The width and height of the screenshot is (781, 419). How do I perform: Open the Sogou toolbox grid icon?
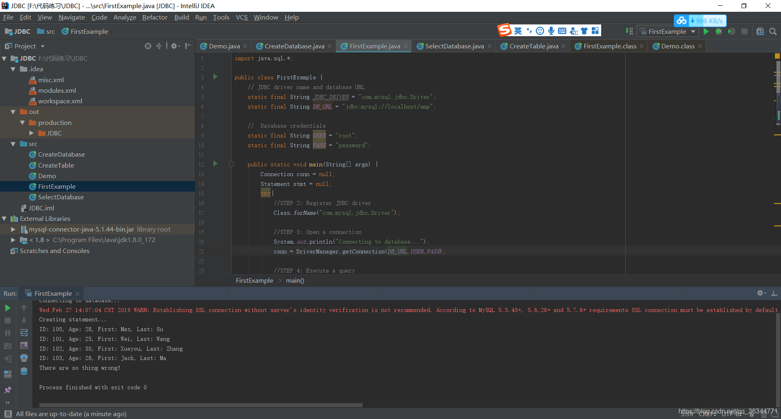[x=595, y=31]
